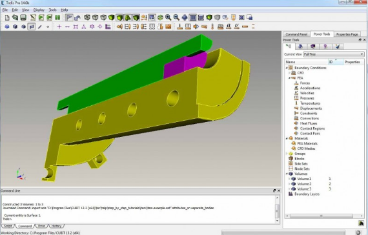Open the Display menu

click(39, 10)
